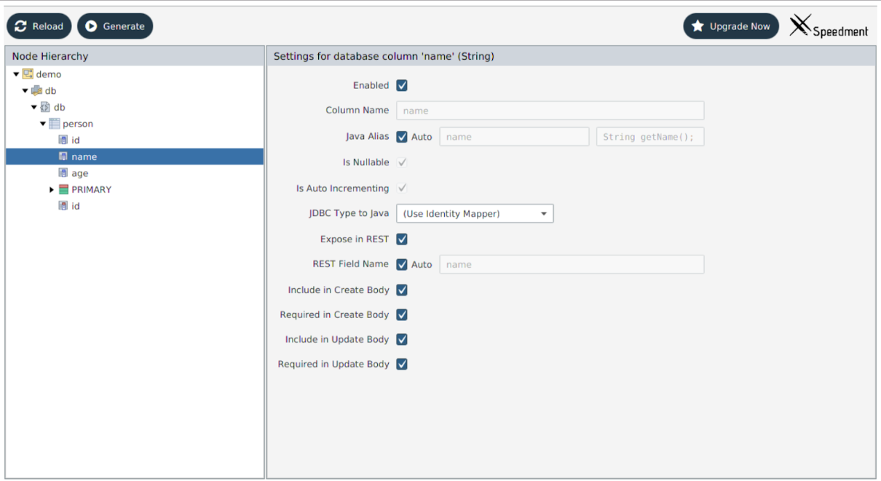Toggle the Expose in REST checkbox
Image resolution: width=881 pixels, height=481 pixels.
coord(402,239)
